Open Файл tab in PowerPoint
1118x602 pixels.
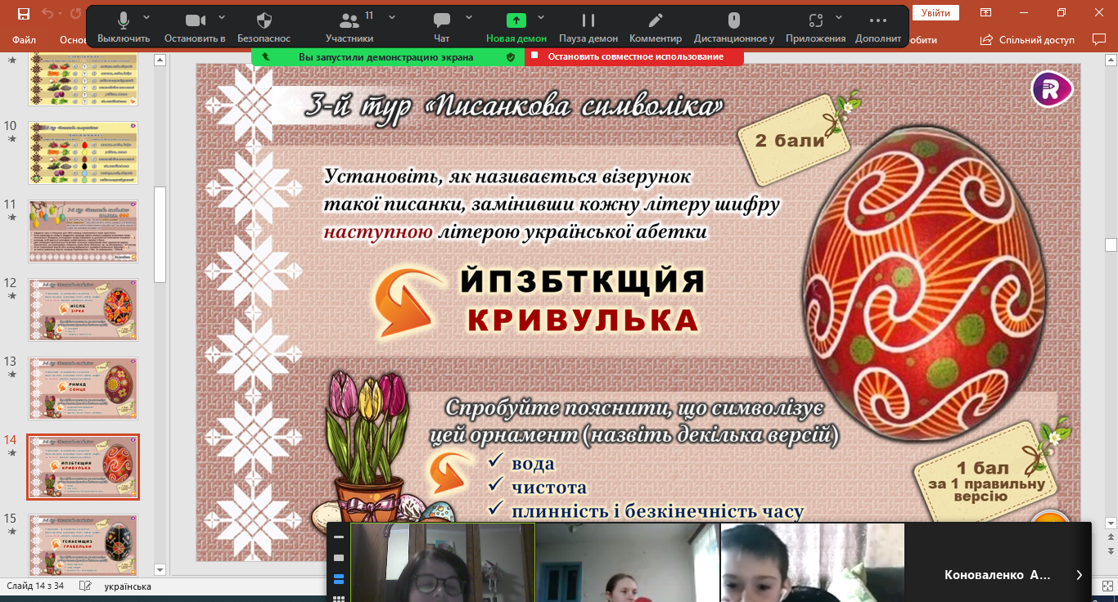25,38
